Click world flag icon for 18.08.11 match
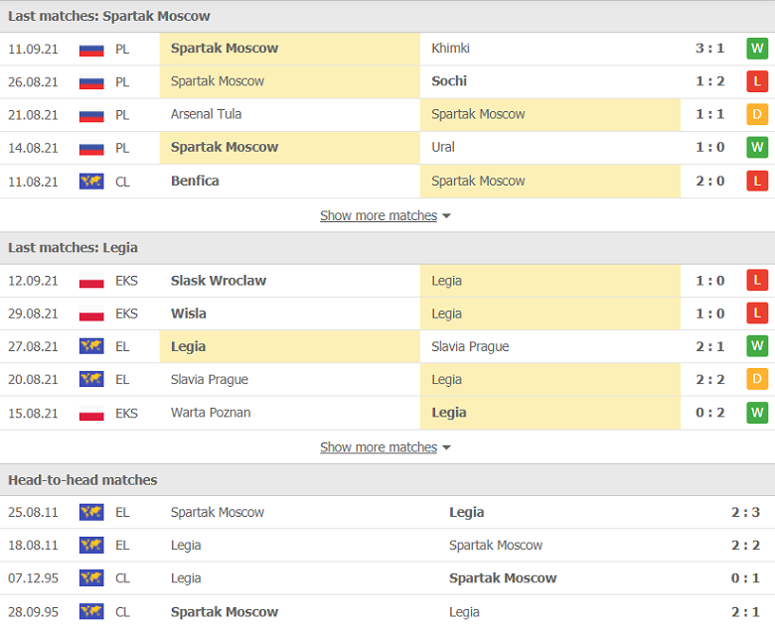Image resolution: width=775 pixels, height=626 pixels. [x=91, y=546]
